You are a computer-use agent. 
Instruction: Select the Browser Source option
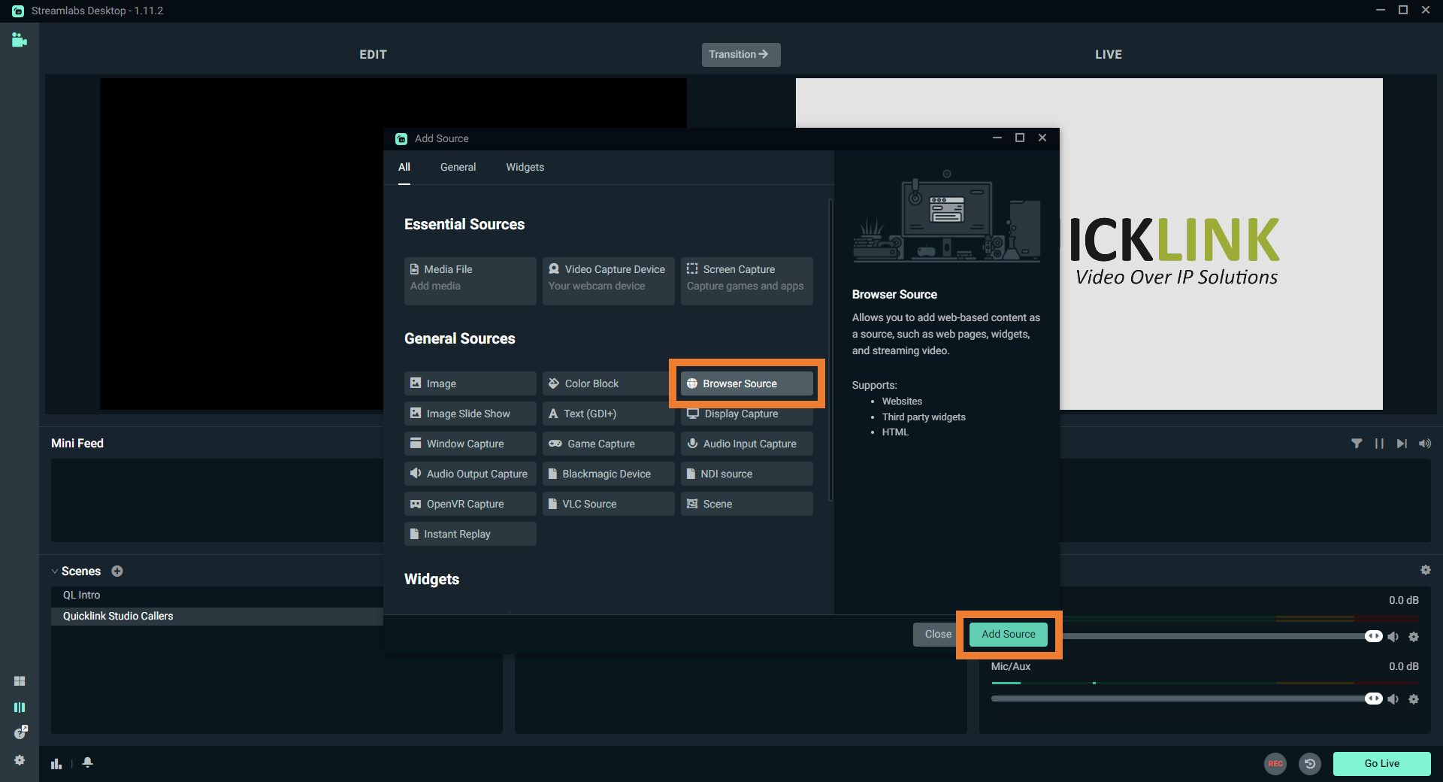746,383
